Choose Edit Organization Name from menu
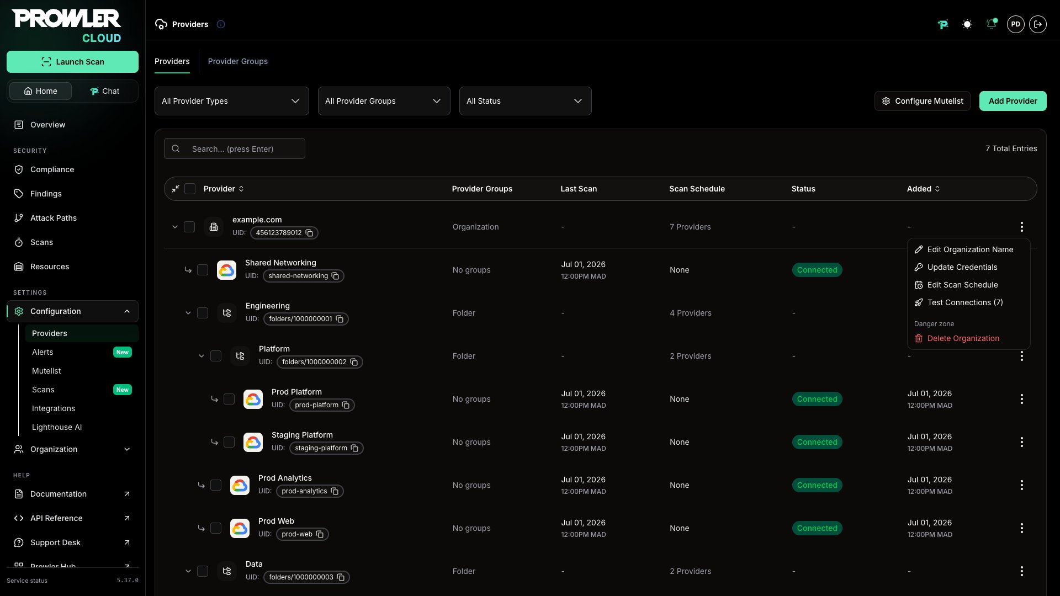 tap(968, 249)
